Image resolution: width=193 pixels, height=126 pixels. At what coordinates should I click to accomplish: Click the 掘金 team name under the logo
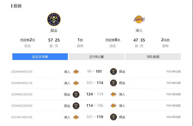tap(54, 30)
